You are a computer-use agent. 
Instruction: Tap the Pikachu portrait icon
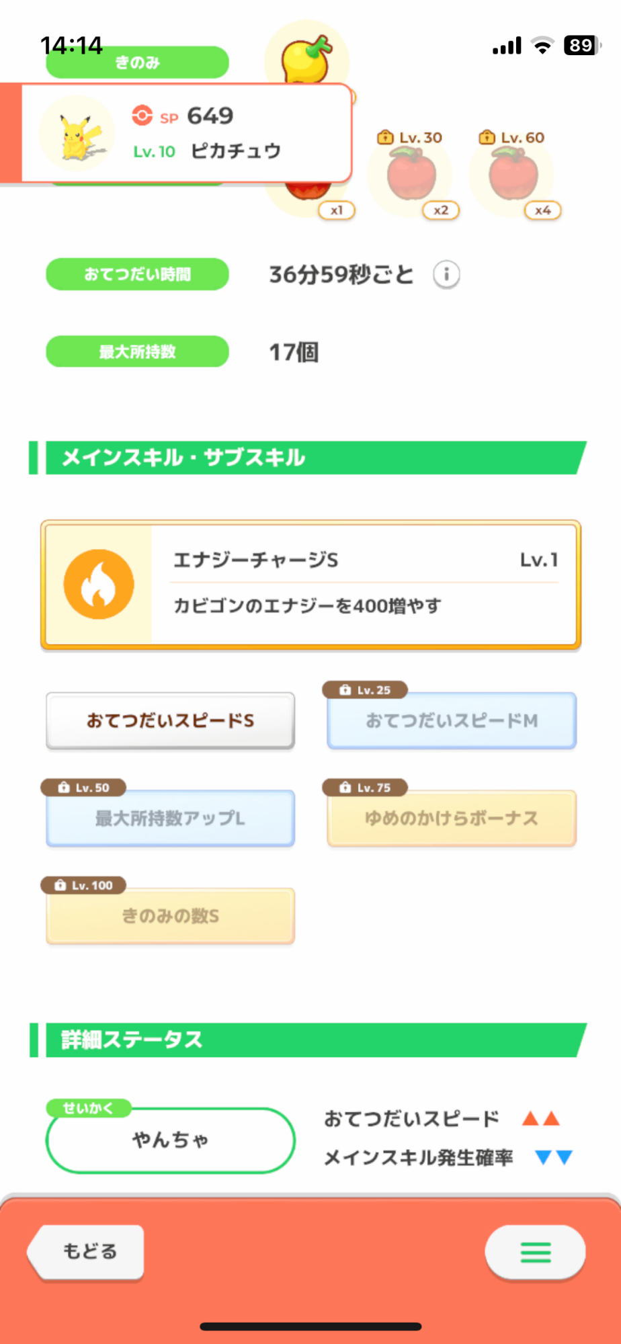tap(78, 134)
